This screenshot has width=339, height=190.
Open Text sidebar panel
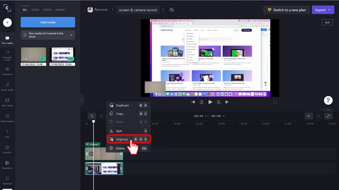[7, 133]
